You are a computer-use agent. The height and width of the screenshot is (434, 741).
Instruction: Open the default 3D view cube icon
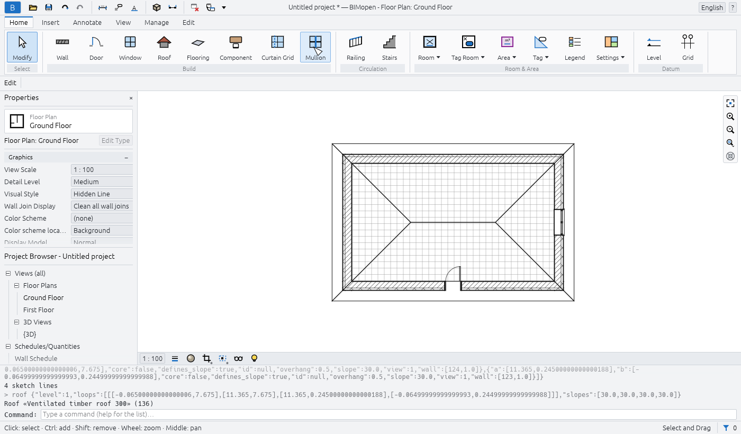[x=156, y=7]
